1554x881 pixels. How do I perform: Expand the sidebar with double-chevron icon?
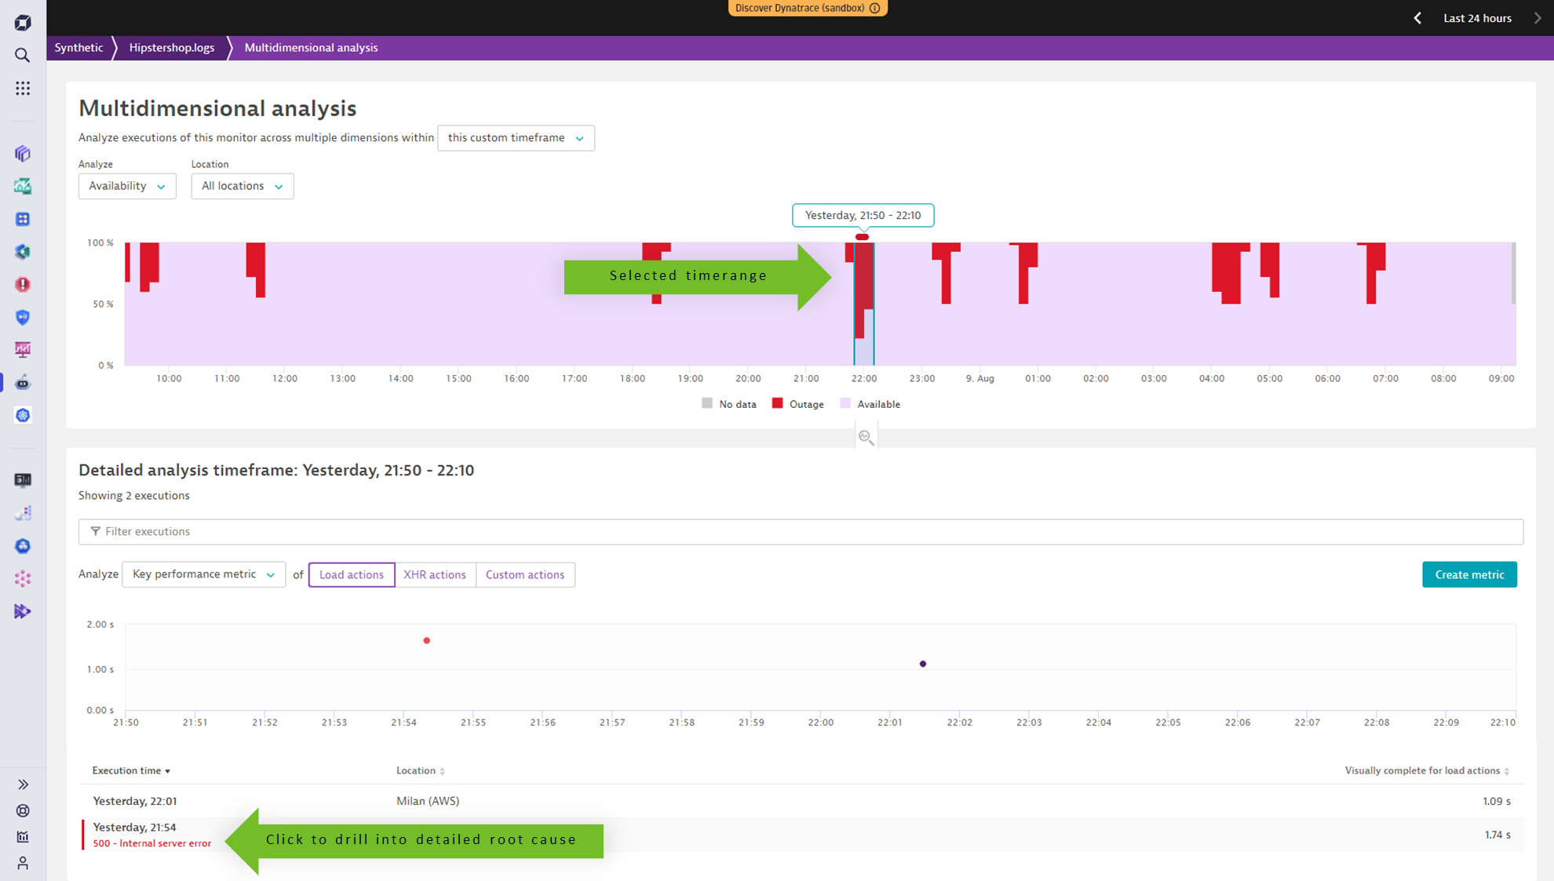click(23, 785)
